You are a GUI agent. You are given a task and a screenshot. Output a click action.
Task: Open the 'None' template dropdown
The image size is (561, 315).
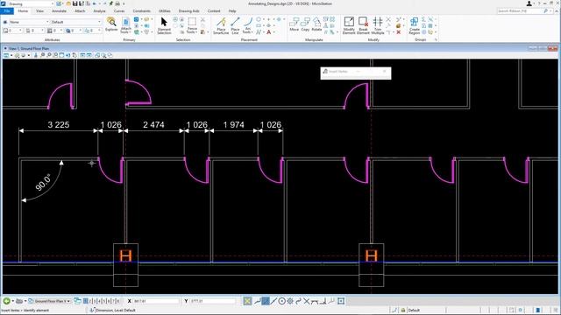coord(29,22)
